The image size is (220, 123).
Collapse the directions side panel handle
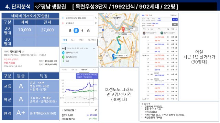[99, 42]
